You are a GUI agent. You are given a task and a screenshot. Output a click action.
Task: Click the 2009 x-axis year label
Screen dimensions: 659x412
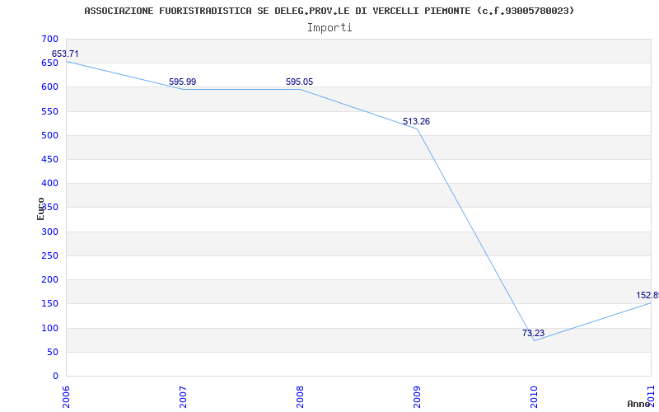(417, 397)
